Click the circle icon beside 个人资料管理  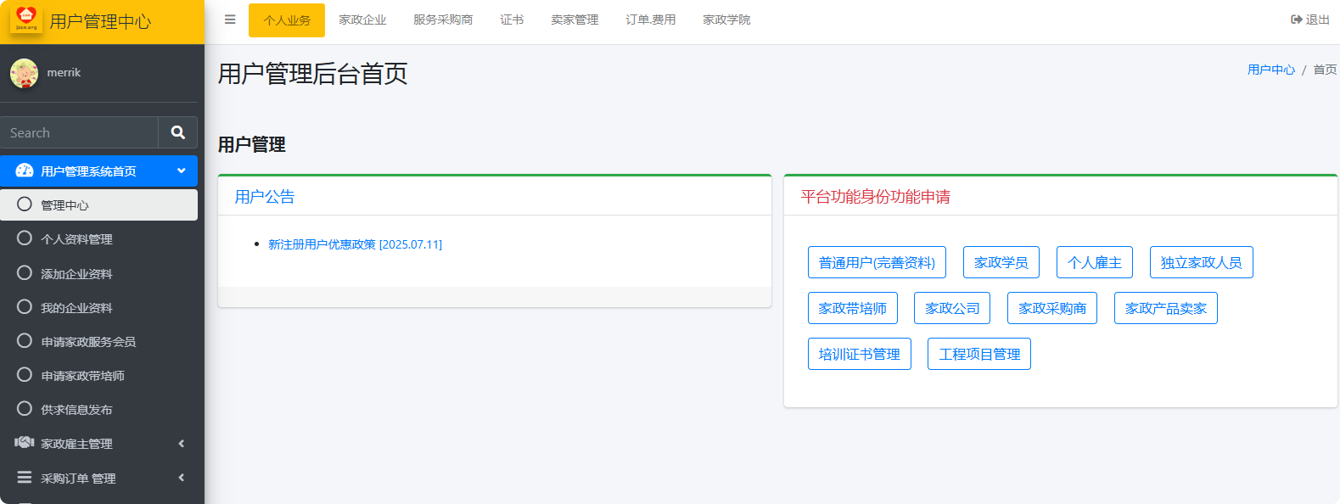(25, 238)
